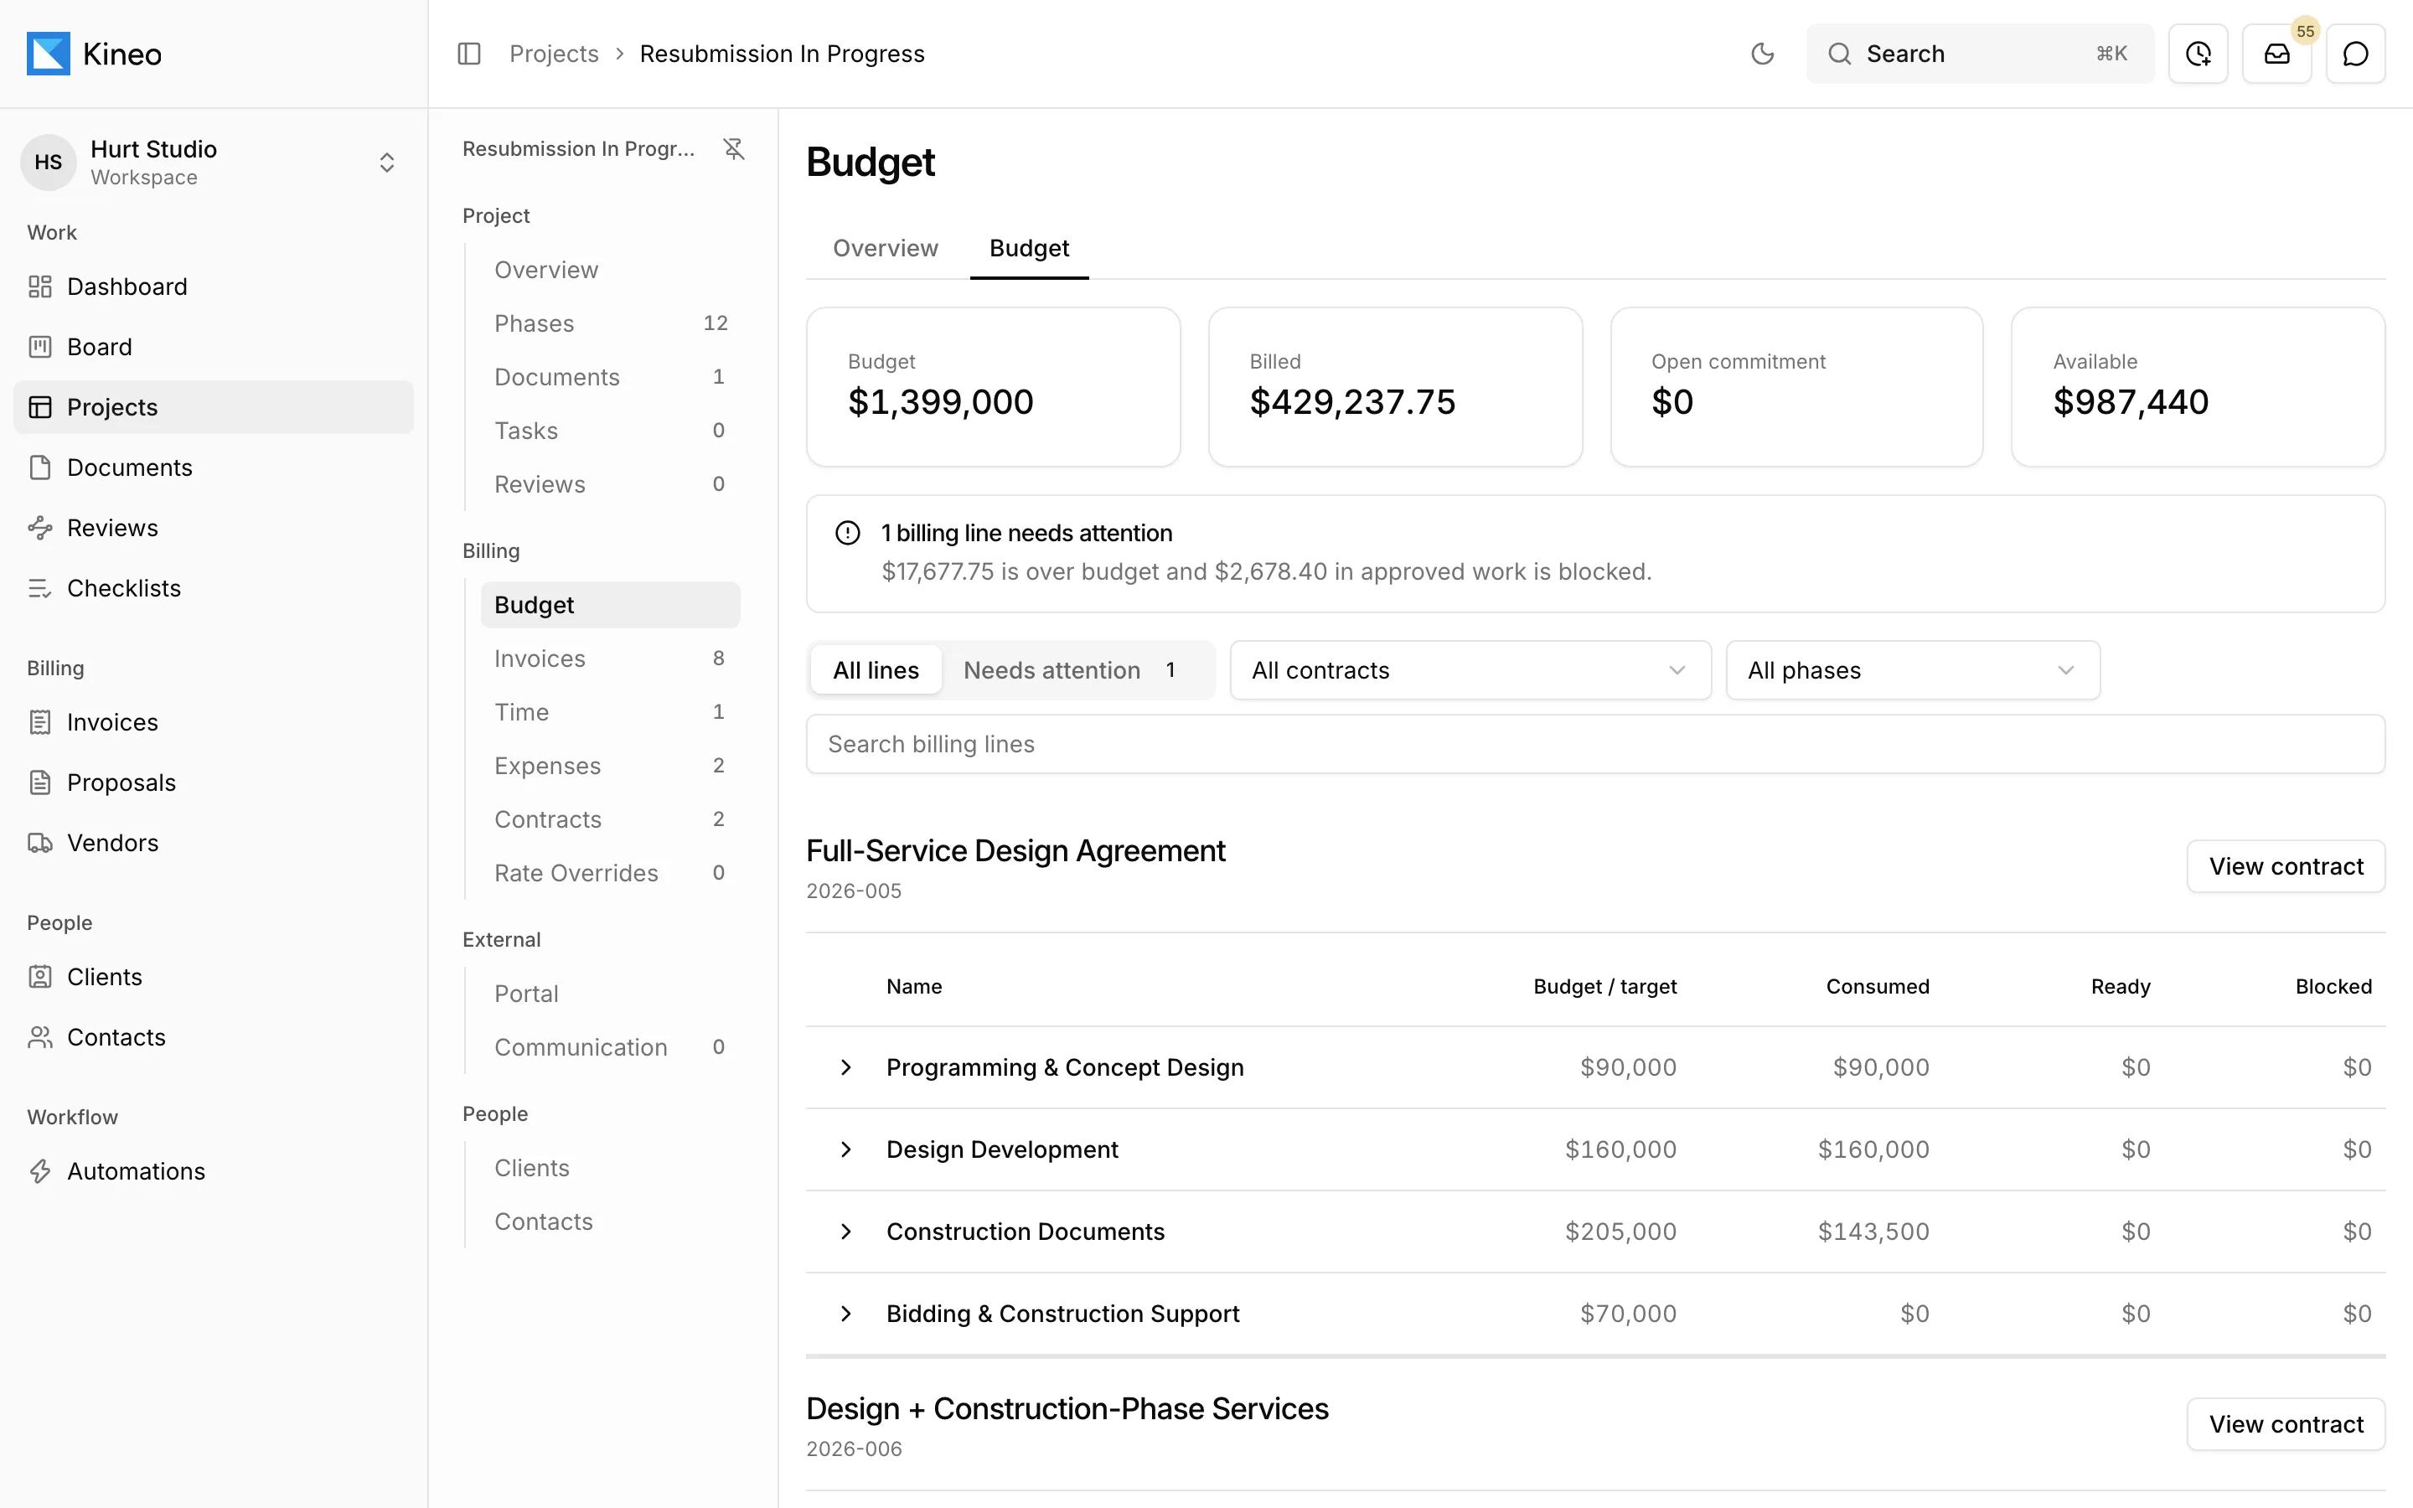Image resolution: width=2413 pixels, height=1508 pixels.
Task: Go to Projects breadcrumb link
Action: 553,54
